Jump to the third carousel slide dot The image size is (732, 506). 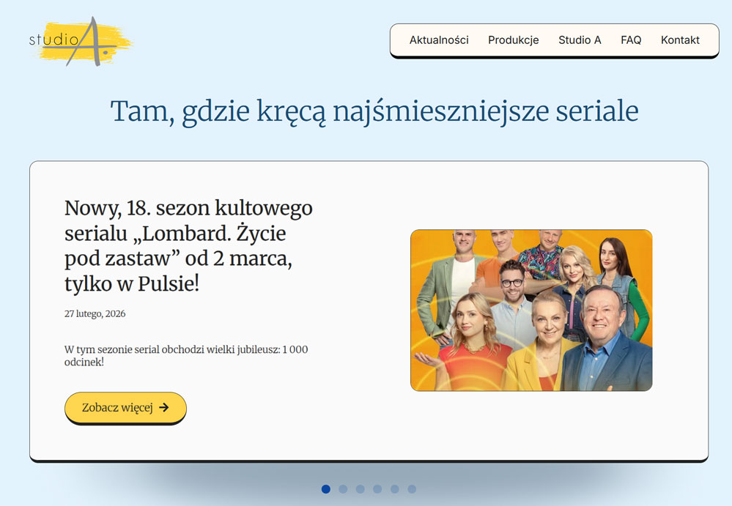coord(360,489)
